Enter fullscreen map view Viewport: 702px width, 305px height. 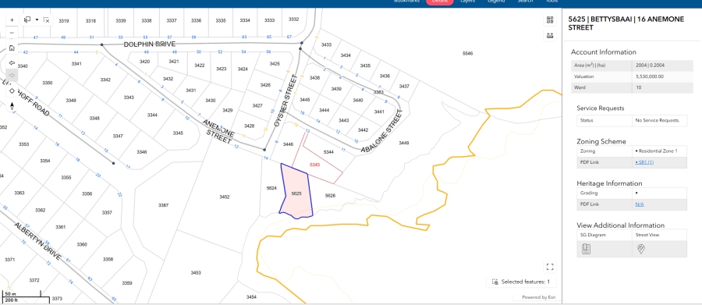[x=550, y=267]
